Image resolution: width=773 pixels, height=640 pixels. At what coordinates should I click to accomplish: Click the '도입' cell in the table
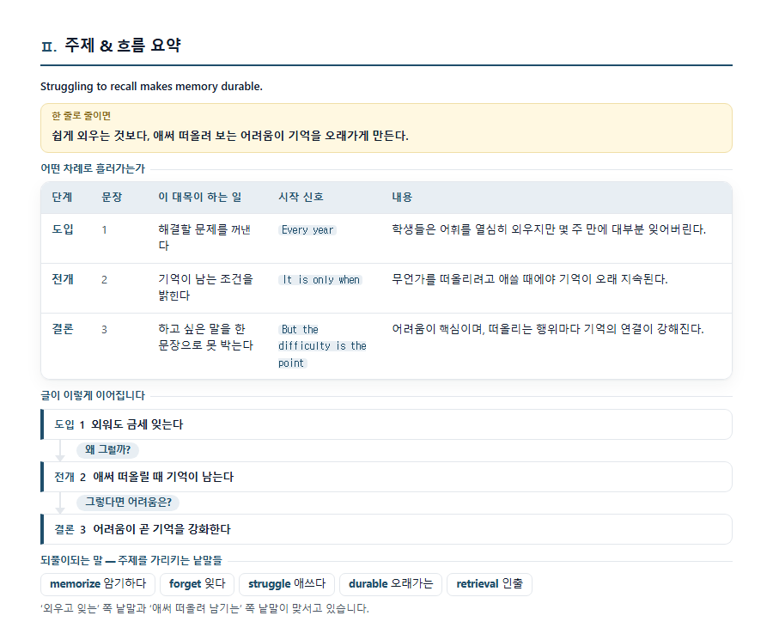click(x=63, y=229)
